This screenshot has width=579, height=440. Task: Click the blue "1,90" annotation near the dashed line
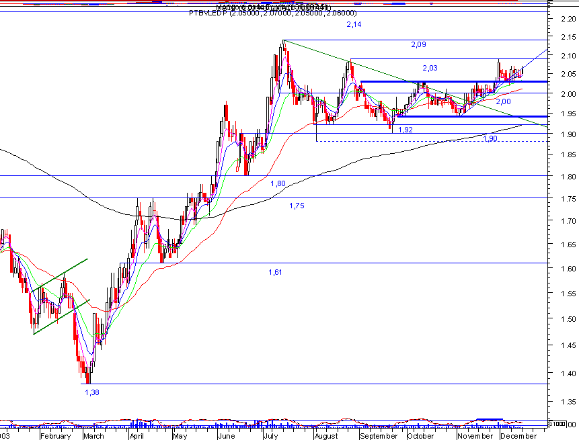[x=490, y=138]
